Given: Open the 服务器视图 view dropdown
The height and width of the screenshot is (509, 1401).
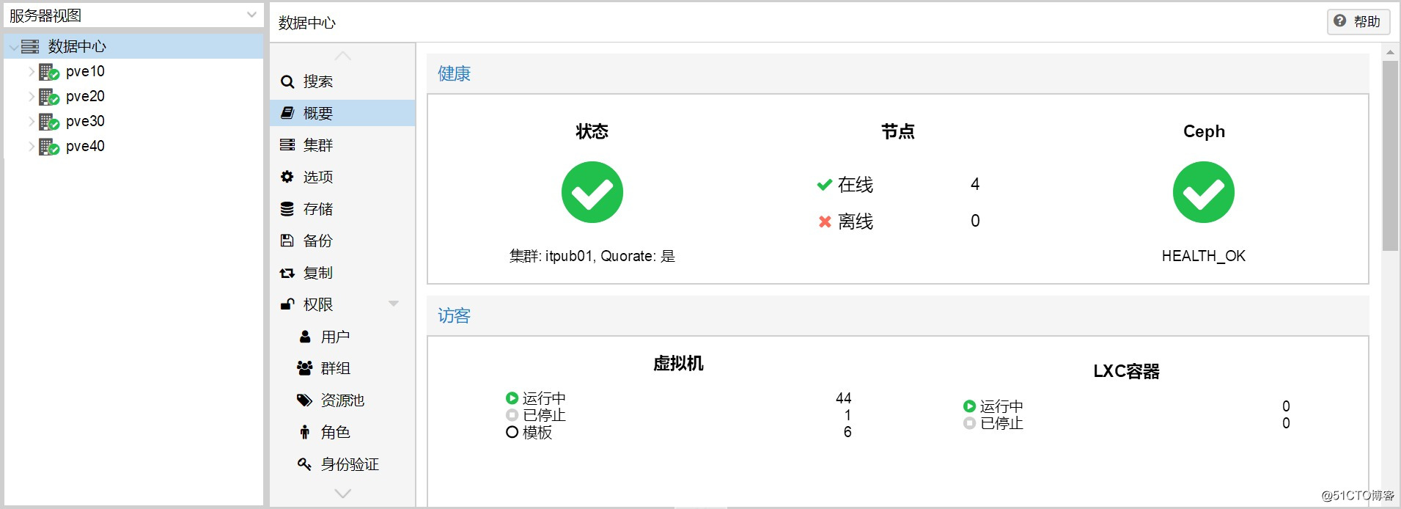Looking at the screenshot, I should point(251,15).
